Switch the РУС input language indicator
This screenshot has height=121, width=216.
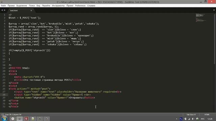(202, 119)
